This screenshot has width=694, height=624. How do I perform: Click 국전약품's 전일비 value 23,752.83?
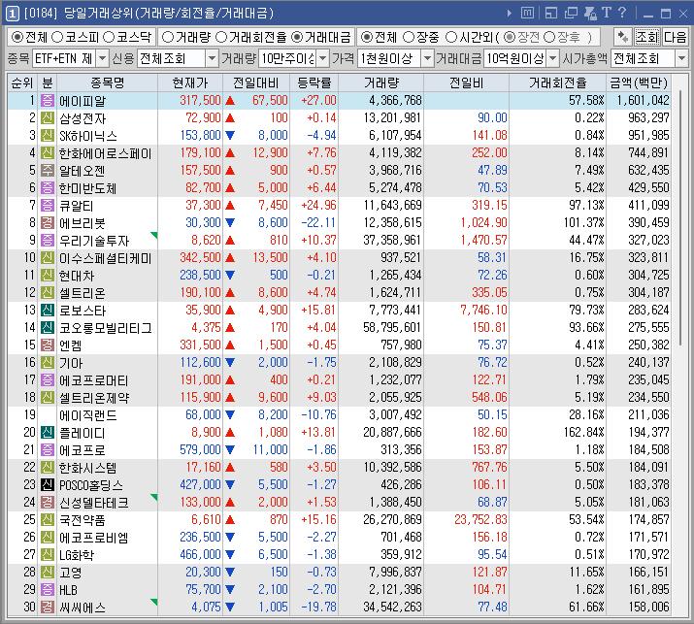(480, 519)
